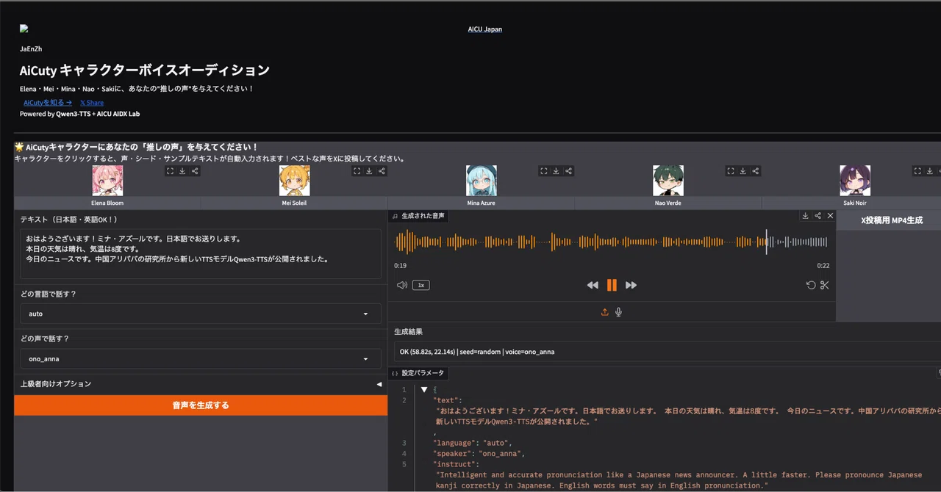Open fullscreen view for Mei Soleil image
Image resolution: width=941 pixels, height=492 pixels.
tap(357, 171)
